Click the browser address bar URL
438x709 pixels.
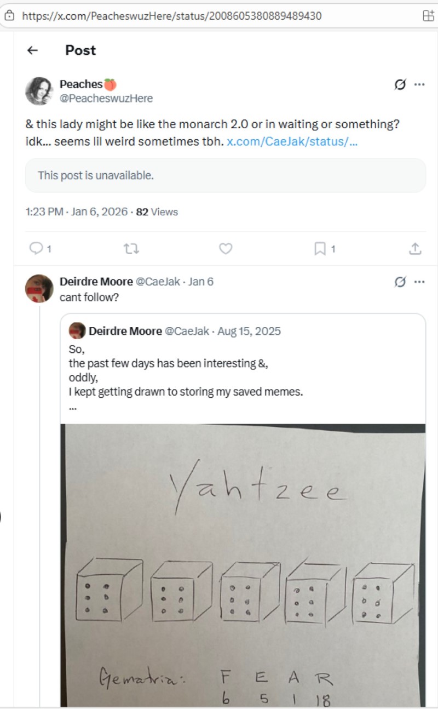[x=172, y=16]
